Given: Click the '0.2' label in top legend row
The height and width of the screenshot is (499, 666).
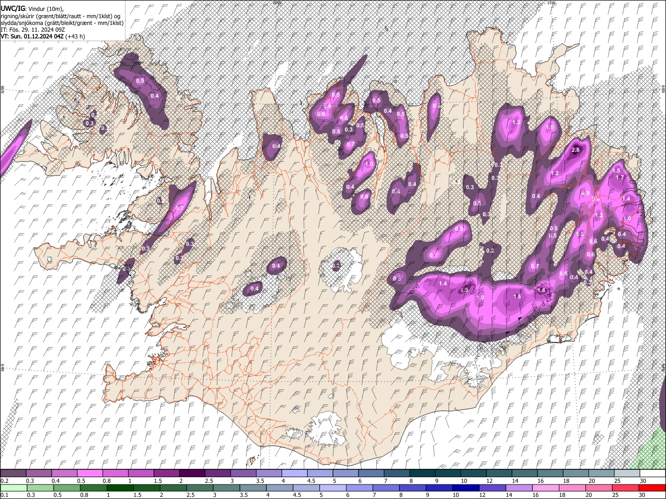Looking at the screenshot, I should click(x=4, y=481).
